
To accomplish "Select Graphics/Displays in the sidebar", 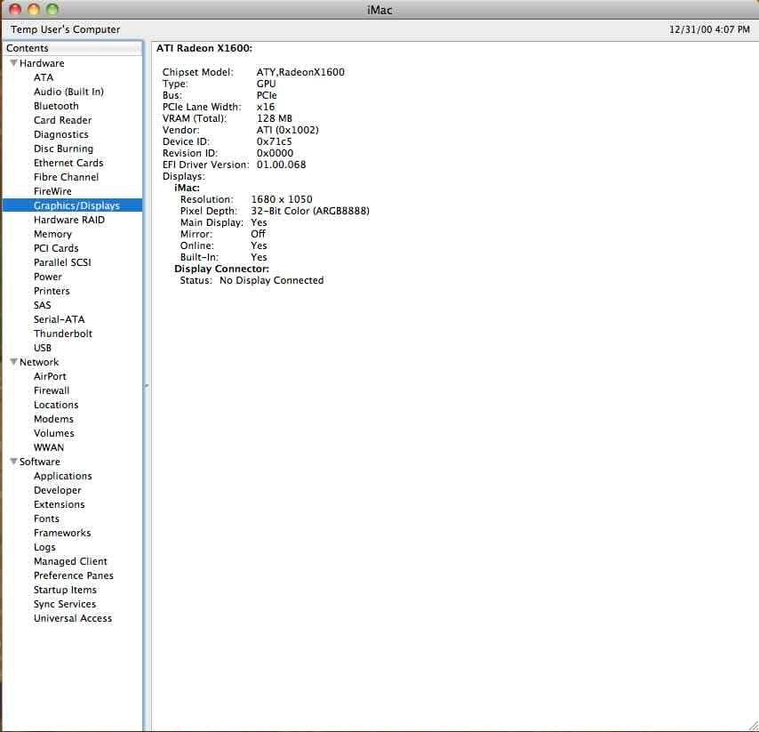I will coord(76,205).
